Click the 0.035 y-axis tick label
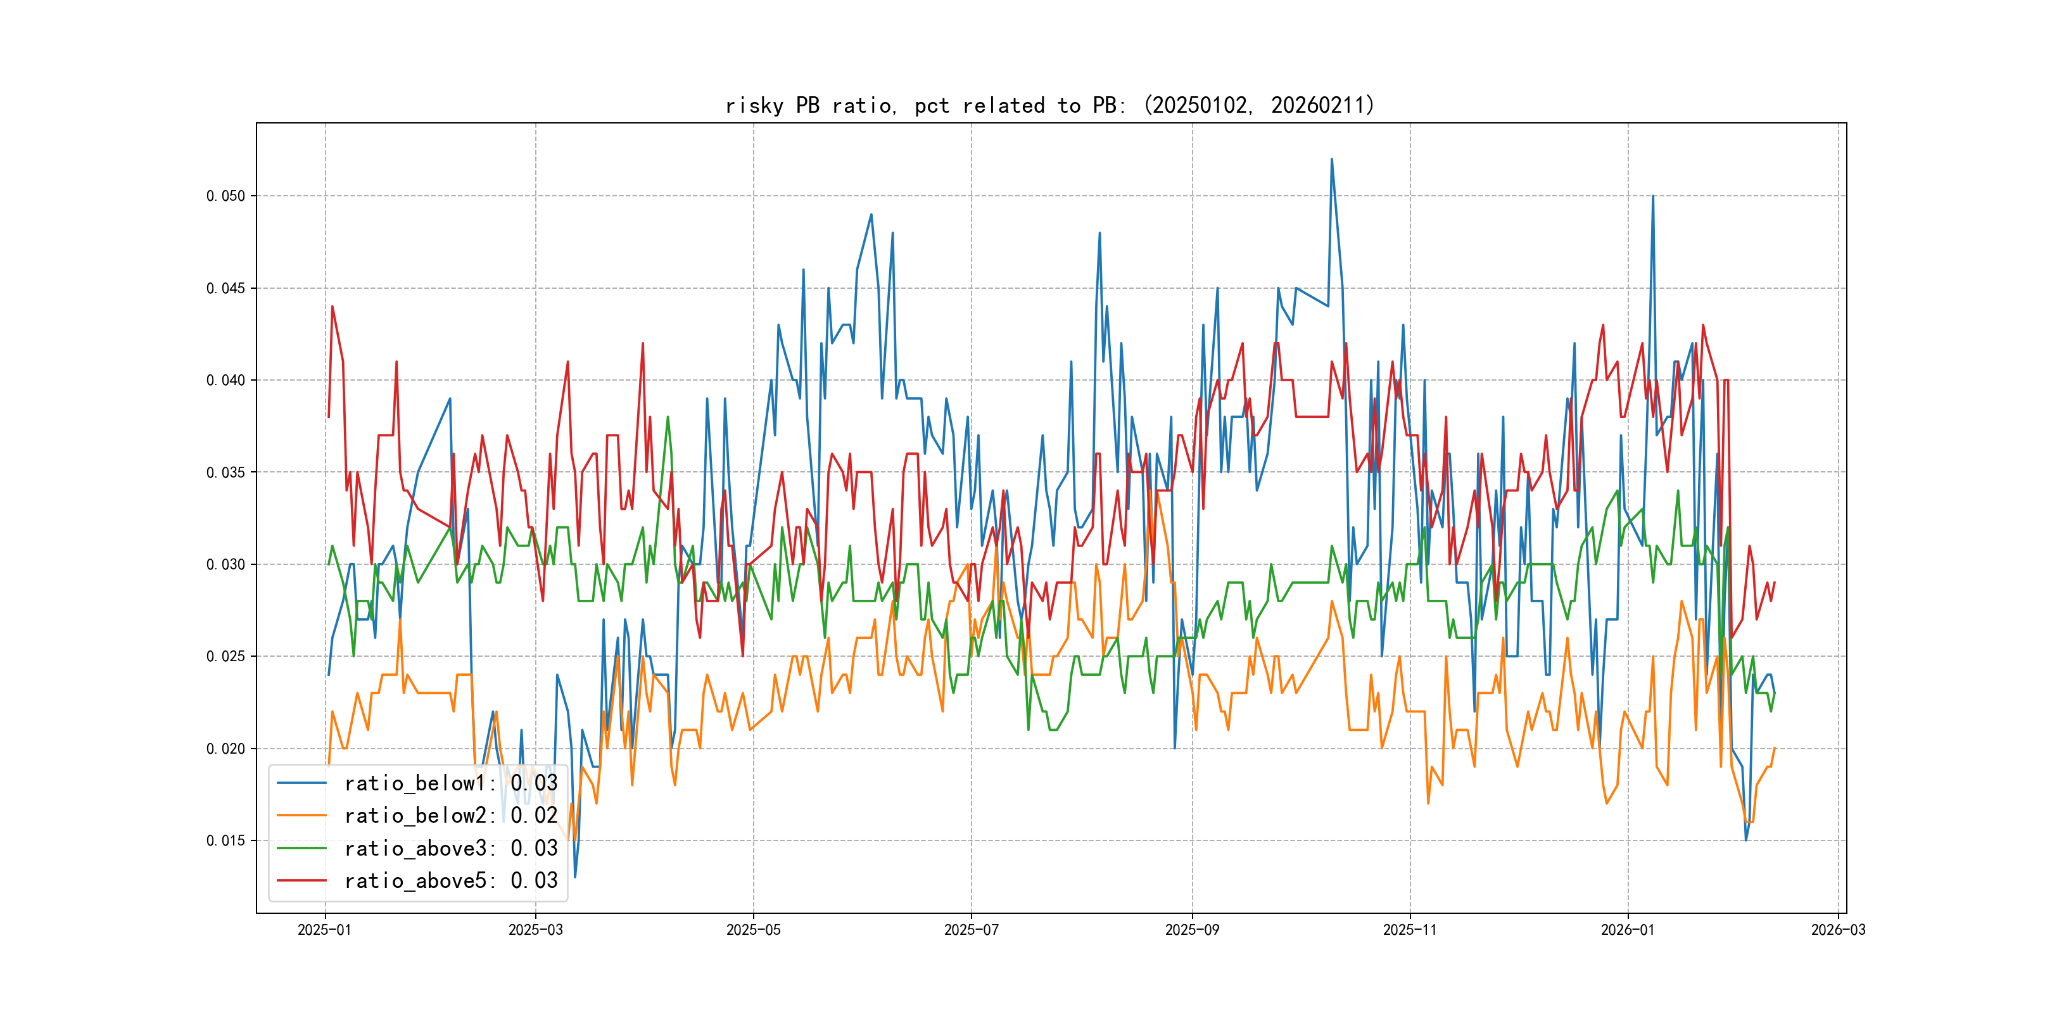The width and height of the screenshot is (2052, 1026). click(x=225, y=472)
